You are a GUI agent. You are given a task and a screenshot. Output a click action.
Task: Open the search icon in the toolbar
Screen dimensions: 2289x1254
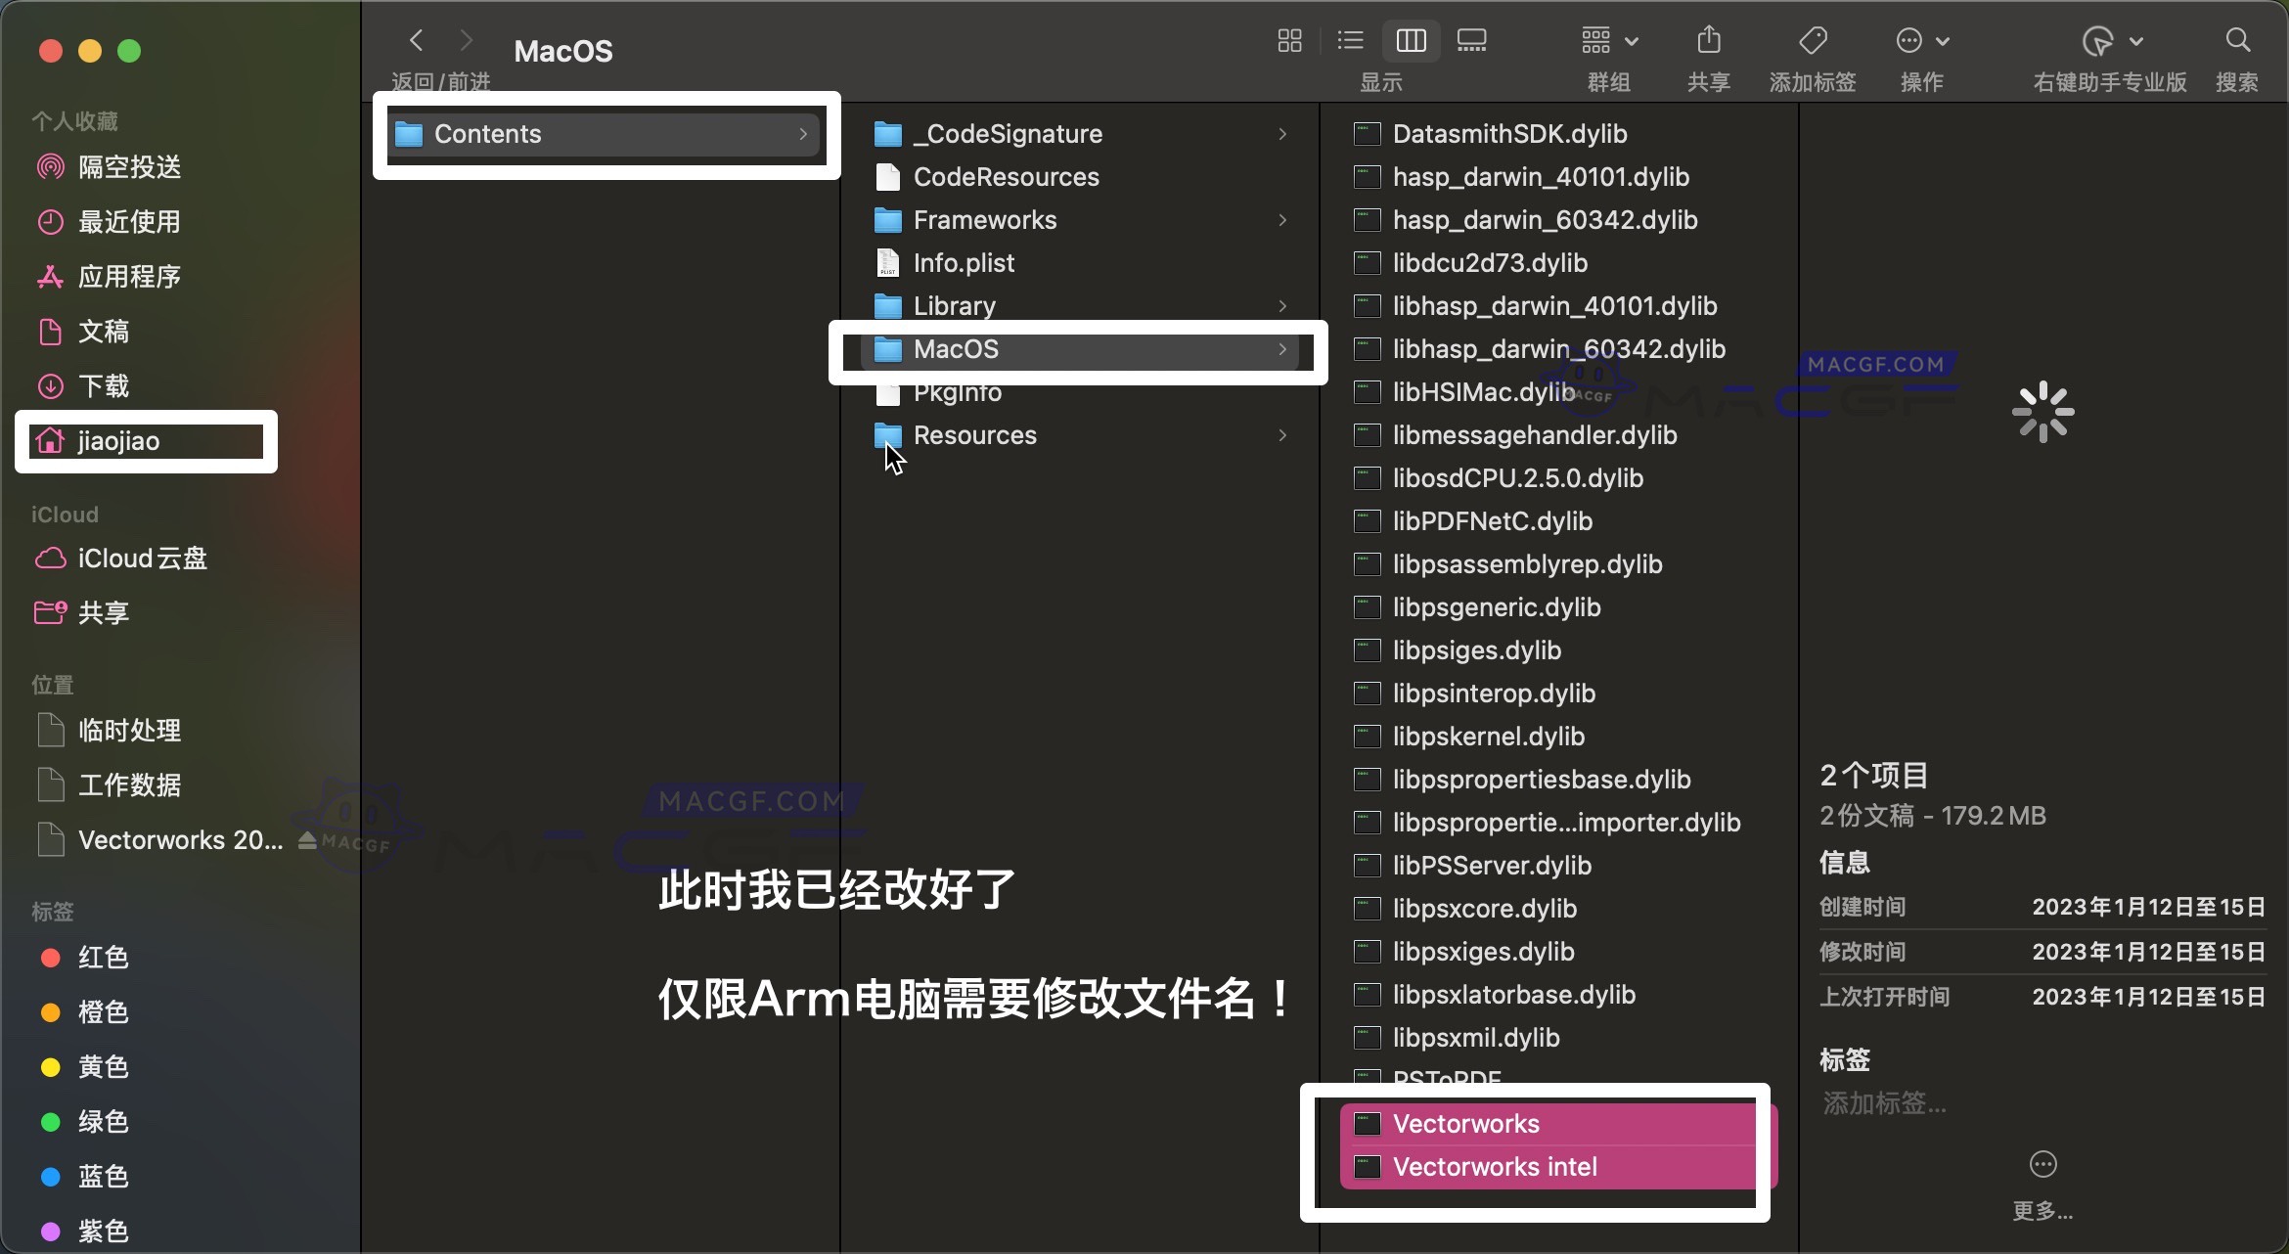coord(2237,41)
